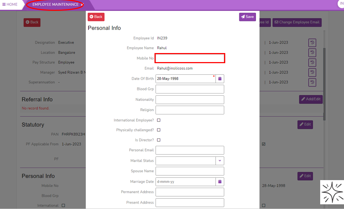The height and width of the screenshot is (209, 344).
Task: Click the red Back button in the dialog
Action: (x=96, y=17)
